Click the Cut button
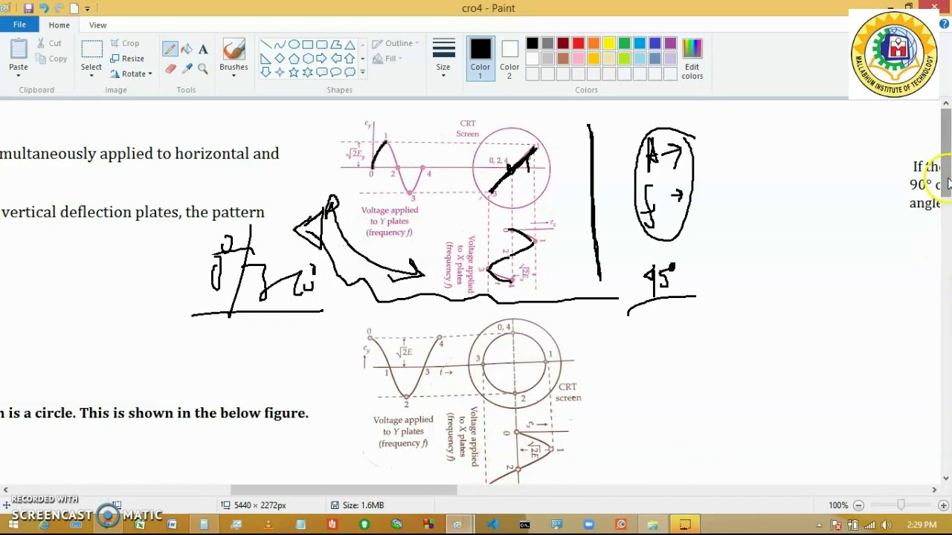 coord(48,43)
